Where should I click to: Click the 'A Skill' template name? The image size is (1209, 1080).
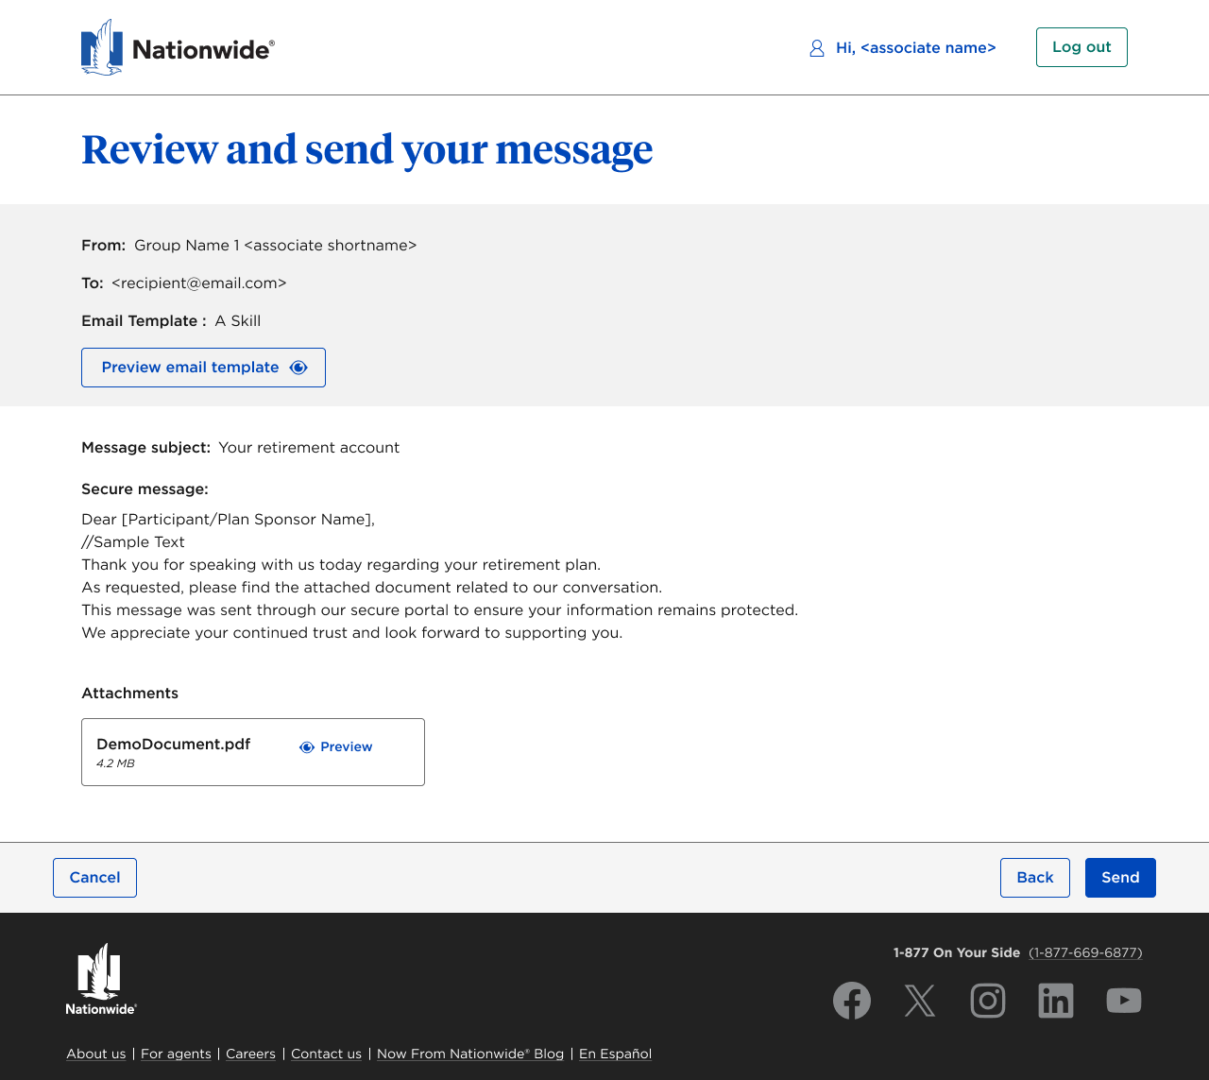238,321
